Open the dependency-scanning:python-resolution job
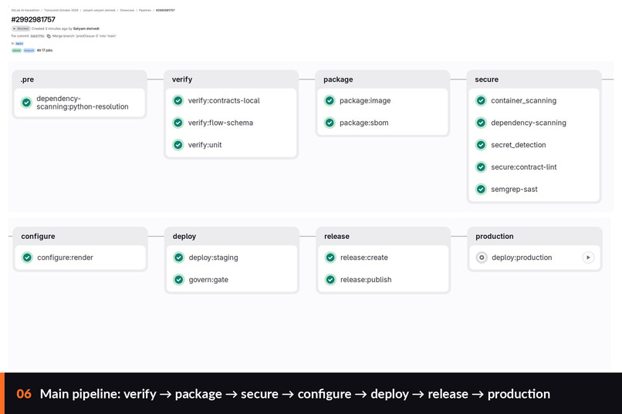 [83, 103]
